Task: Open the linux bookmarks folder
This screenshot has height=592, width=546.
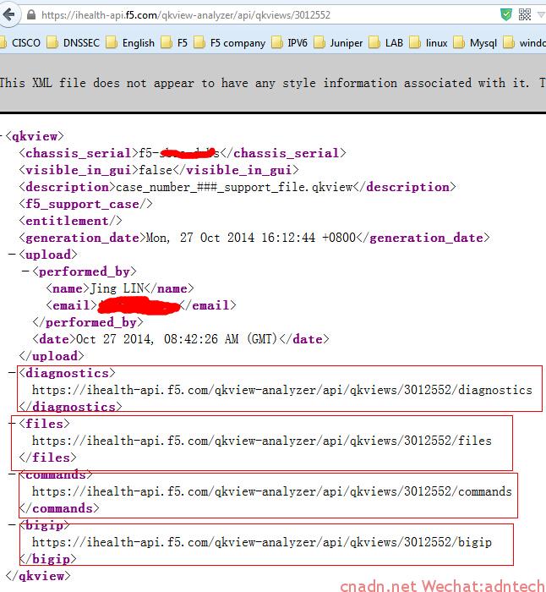Action: (429, 42)
